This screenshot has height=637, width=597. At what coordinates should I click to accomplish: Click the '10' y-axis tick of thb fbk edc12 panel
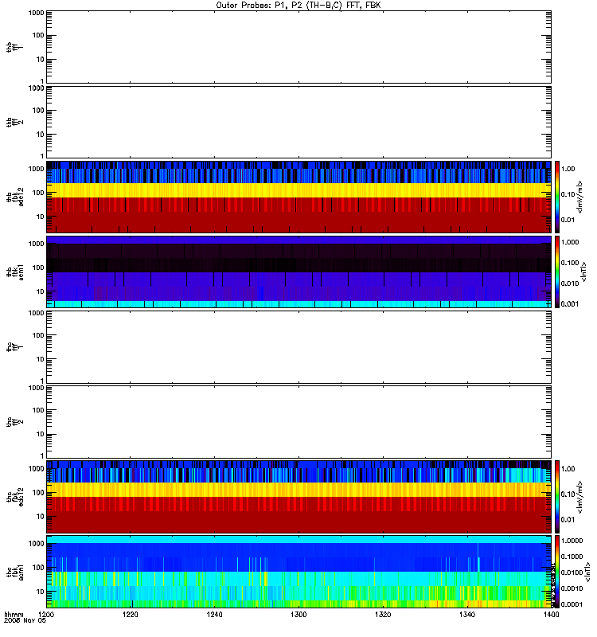tap(41, 217)
